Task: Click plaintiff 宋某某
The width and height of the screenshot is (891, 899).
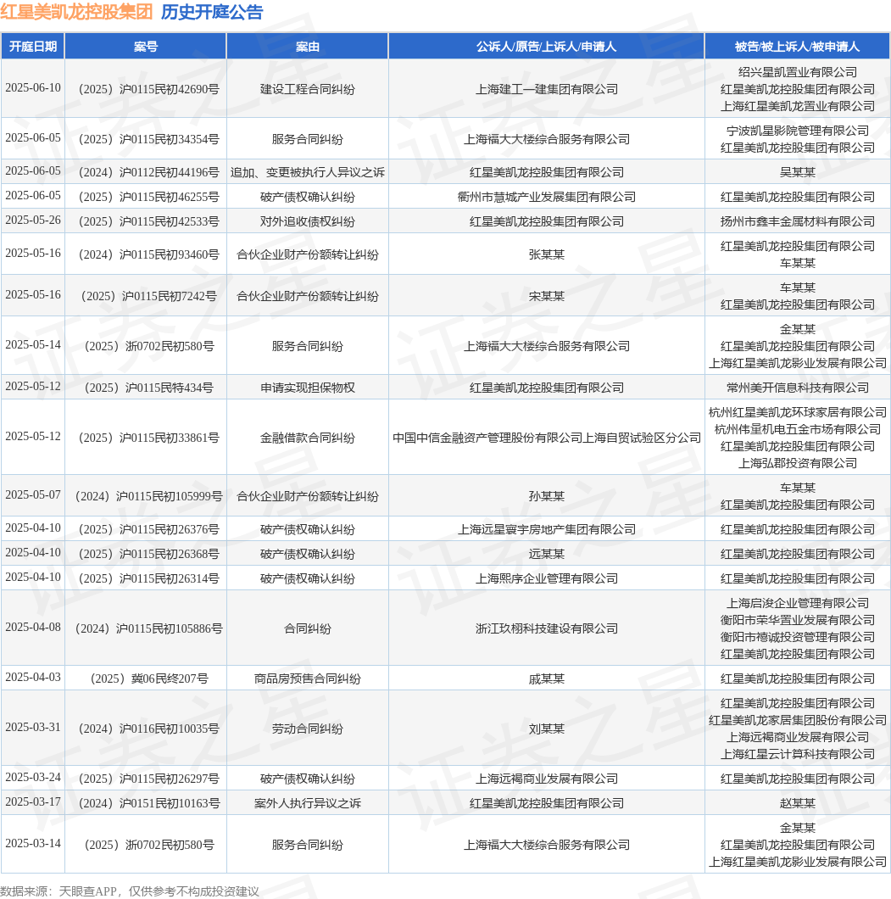Action: pyautogui.click(x=546, y=296)
